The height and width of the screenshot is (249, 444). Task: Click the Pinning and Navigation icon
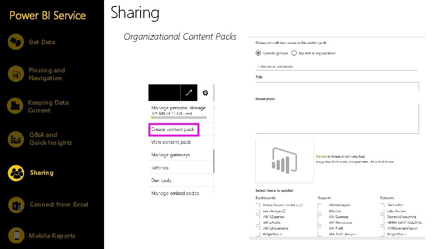tap(16, 74)
